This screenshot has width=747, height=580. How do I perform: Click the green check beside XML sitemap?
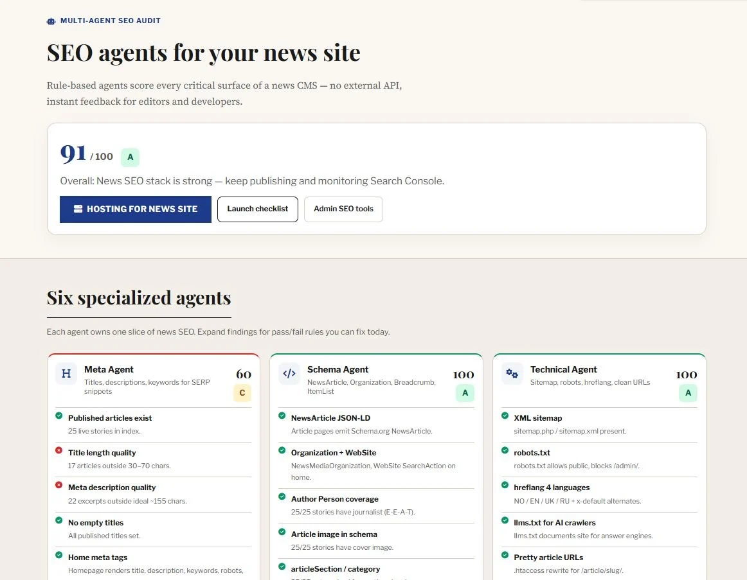pos(505,416)
